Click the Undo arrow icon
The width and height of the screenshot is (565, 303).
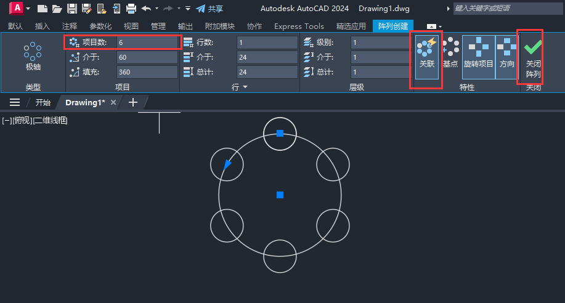pos(146,9)
